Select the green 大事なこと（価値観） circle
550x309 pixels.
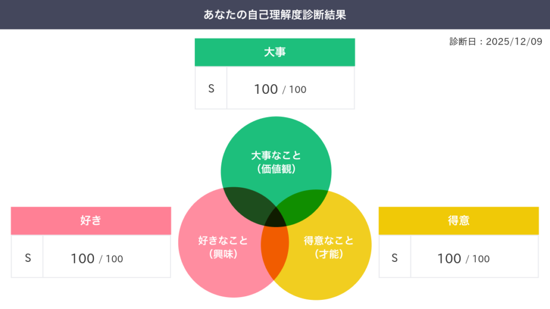click(x=276, y=156)
